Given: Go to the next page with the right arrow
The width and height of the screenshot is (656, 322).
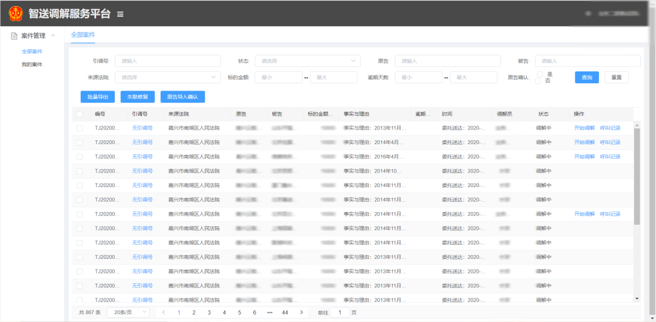Looking at the screenshot, I should click(x=301, y=312).
